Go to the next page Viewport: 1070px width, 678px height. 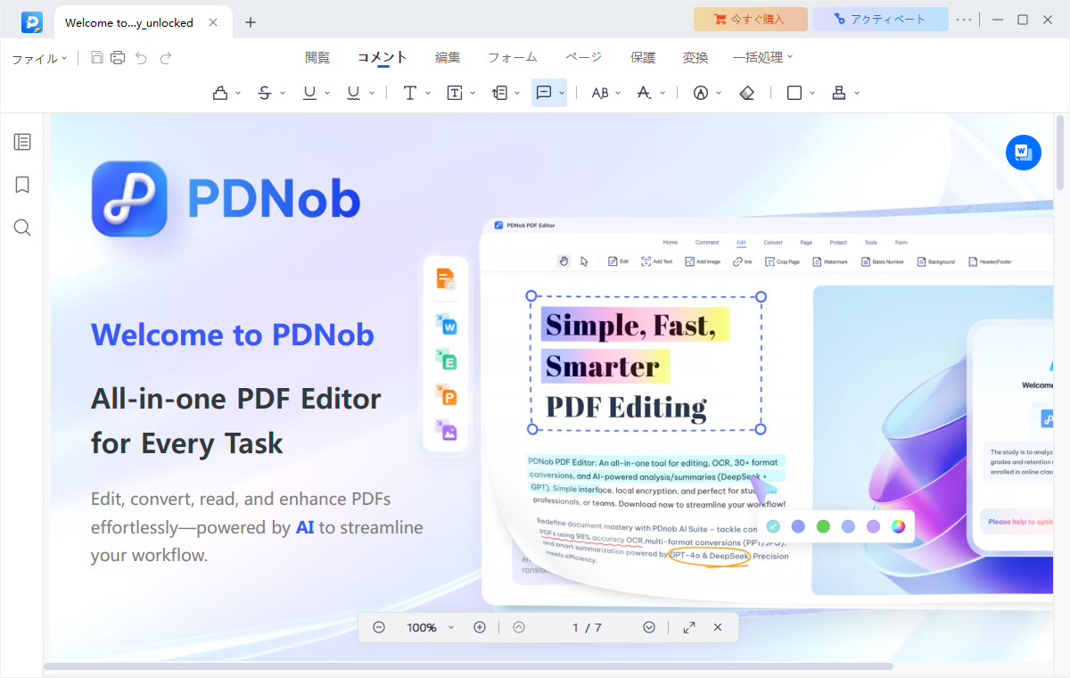point(649,627)
